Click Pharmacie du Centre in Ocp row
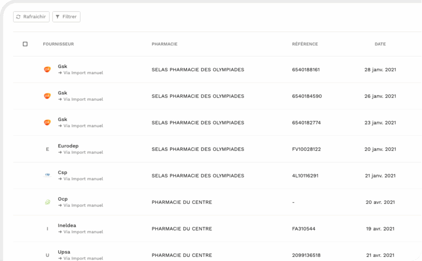Viewport: 422px width, 261px height. pyautogui.click(x=182, y=202)
